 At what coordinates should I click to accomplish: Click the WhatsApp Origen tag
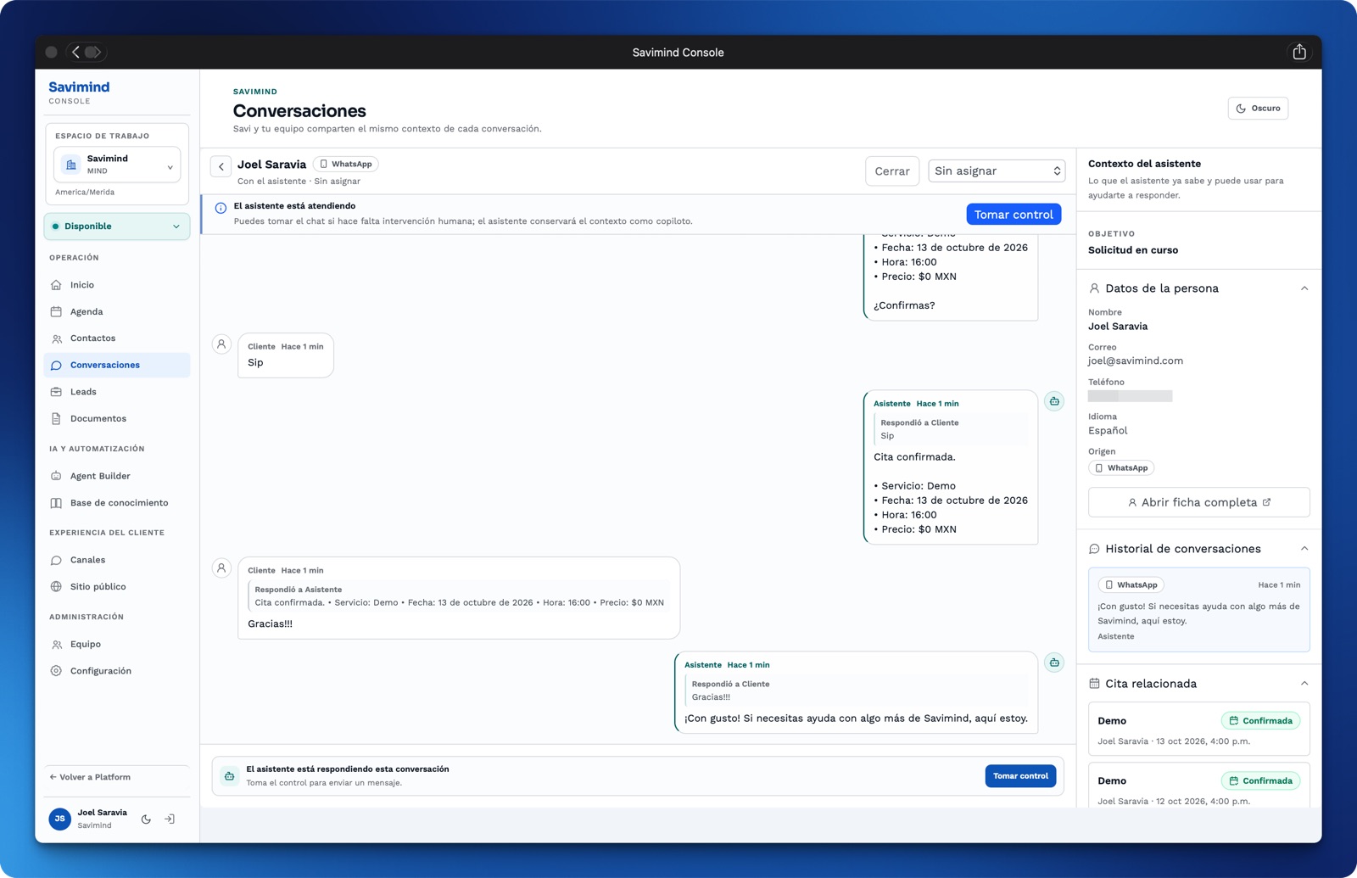coord(1121,468)
